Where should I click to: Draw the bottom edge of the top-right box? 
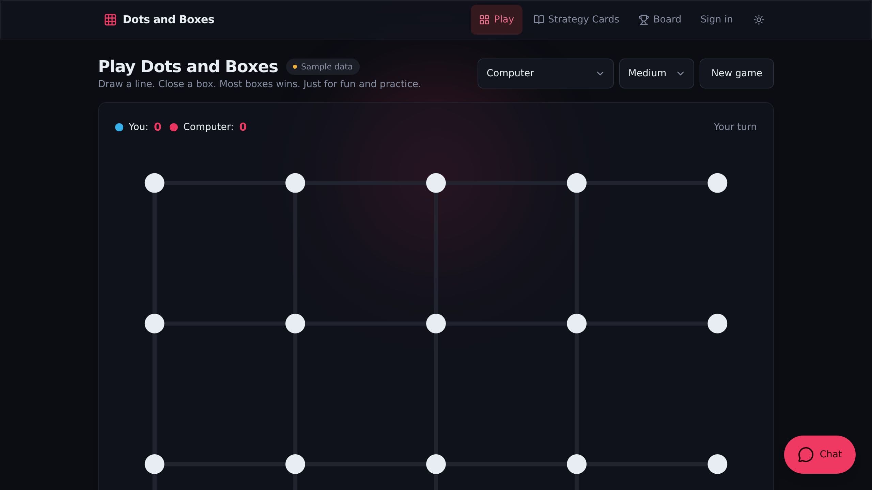point(647,324)
